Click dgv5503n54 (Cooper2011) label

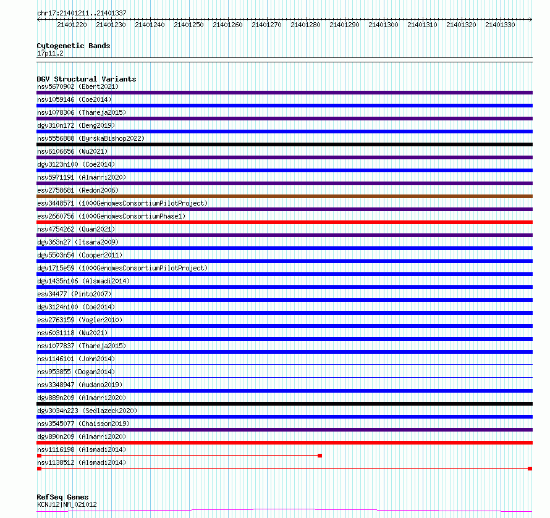click(80, 255)
